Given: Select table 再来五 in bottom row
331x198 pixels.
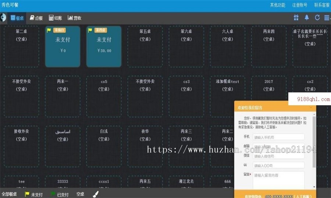Looking at the screenshot, I should 145,182.
